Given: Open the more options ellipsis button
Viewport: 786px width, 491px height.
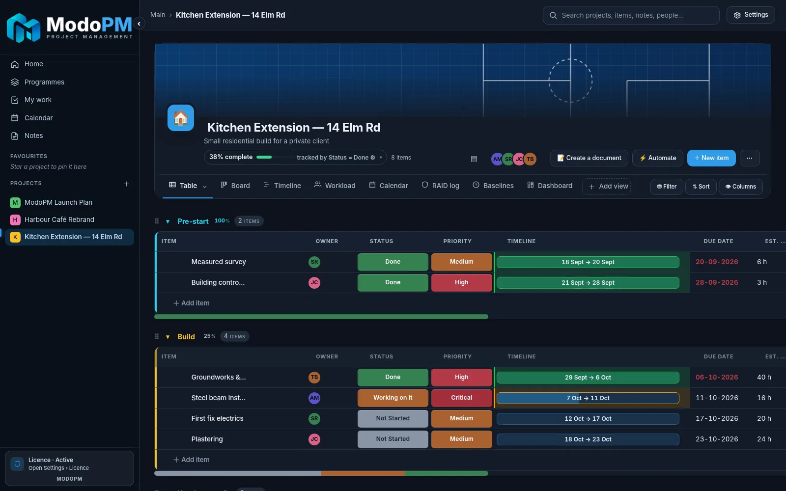Looking at the screenshot, I should (750, 158).
